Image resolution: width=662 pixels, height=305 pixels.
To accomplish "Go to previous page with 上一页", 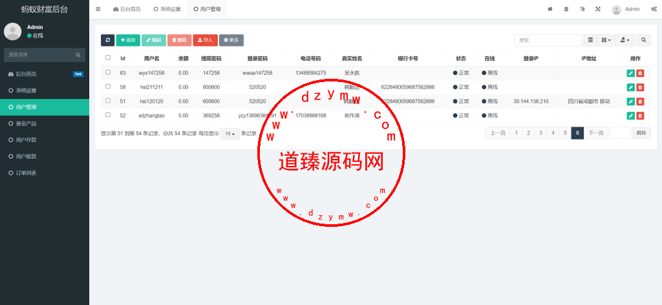I will click(x=498, y=133).
